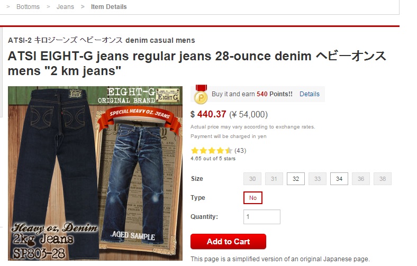Screen dimensions: 417x266
Task: Click the Quantity input field
Action: 262,217
